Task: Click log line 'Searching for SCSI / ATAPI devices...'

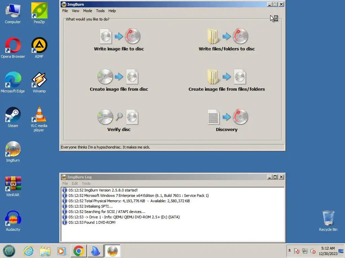Action: click(x=107, y=212)
